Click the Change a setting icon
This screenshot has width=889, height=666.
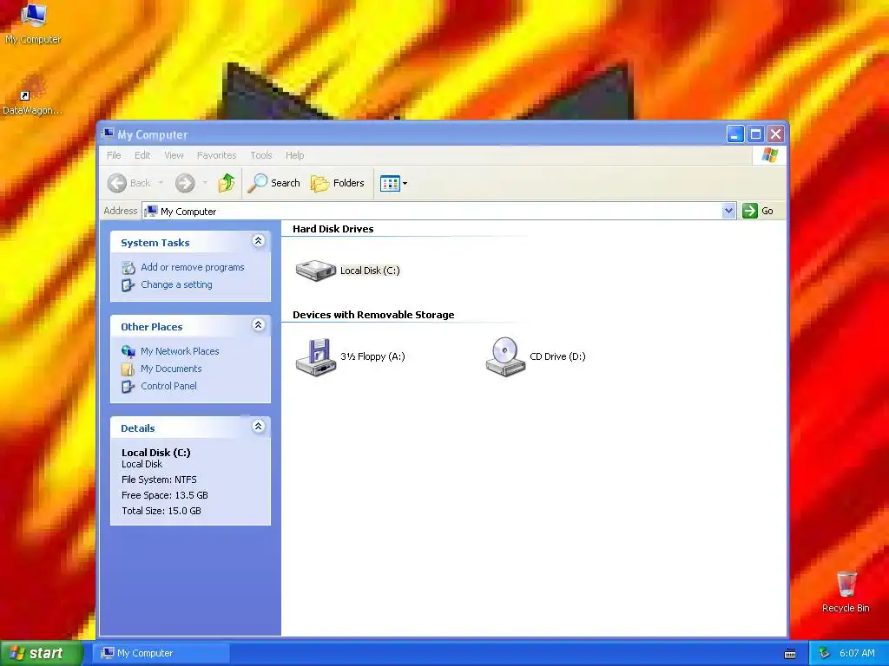(128, 284)
